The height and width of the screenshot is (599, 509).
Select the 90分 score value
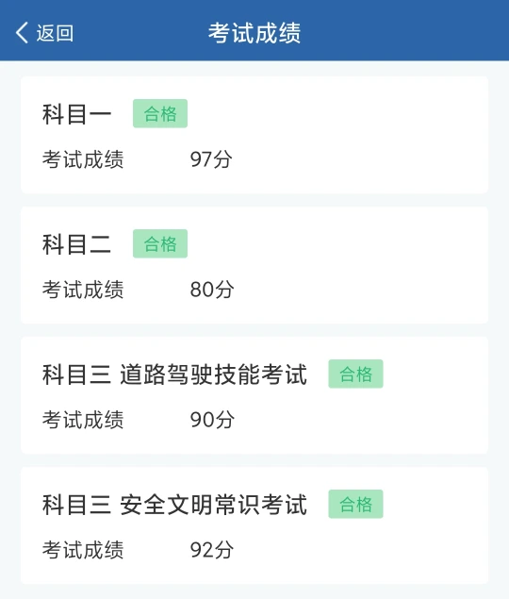(x=212, y=420)
